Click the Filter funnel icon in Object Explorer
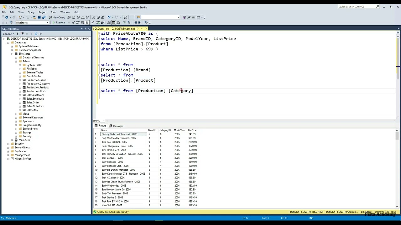The height and width of the screenshot is (225, 401). [31, 34]
